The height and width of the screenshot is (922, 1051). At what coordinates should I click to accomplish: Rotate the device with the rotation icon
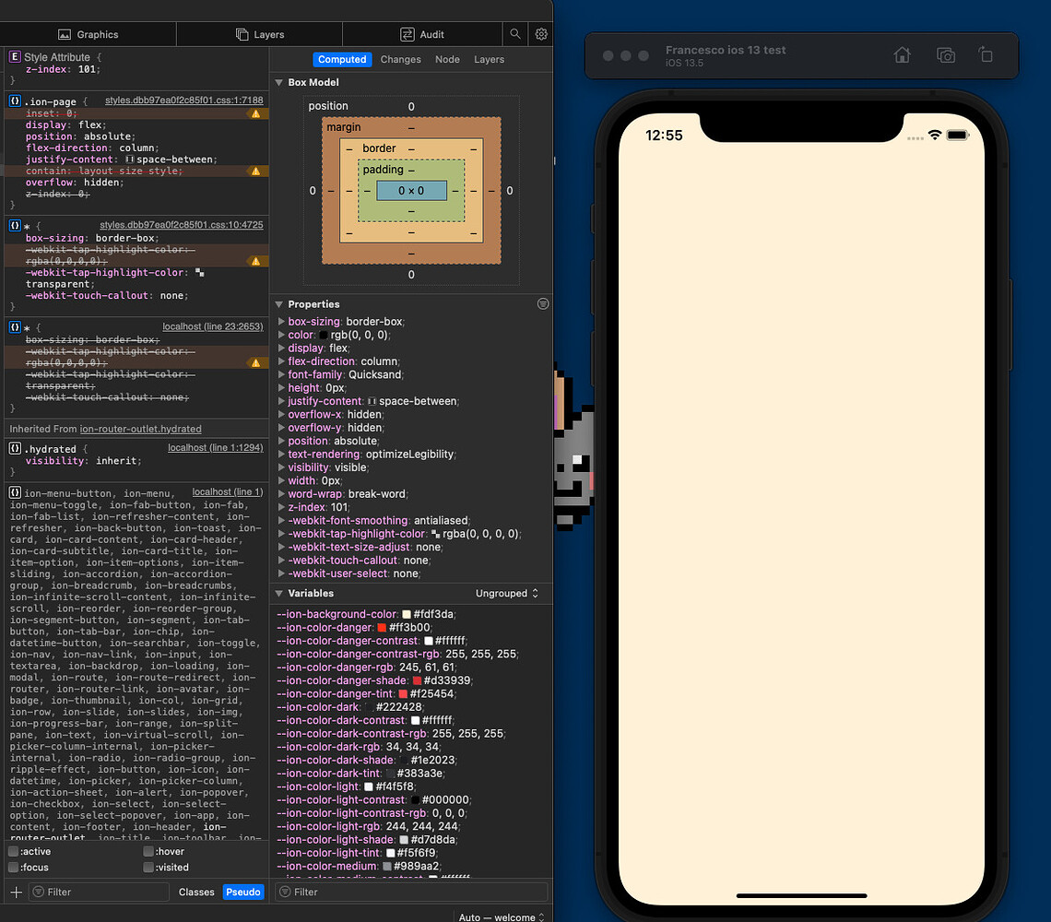(x=986, y=55)
